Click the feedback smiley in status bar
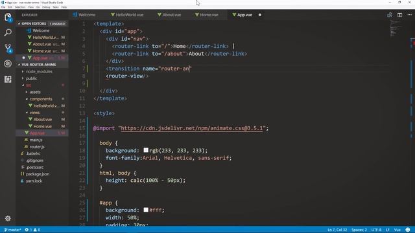This screenshot has width=415, height=233. [408, 230]
